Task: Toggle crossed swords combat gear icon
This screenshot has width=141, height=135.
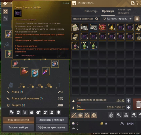Action: [x=5, y=12]
